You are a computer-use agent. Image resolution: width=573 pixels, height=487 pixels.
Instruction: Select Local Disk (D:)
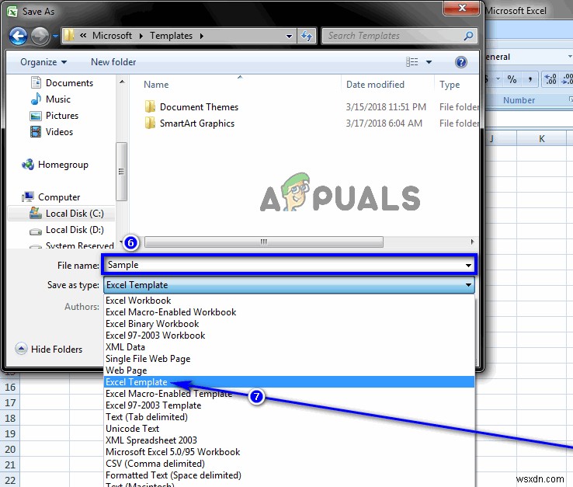[x=67, y=230]
